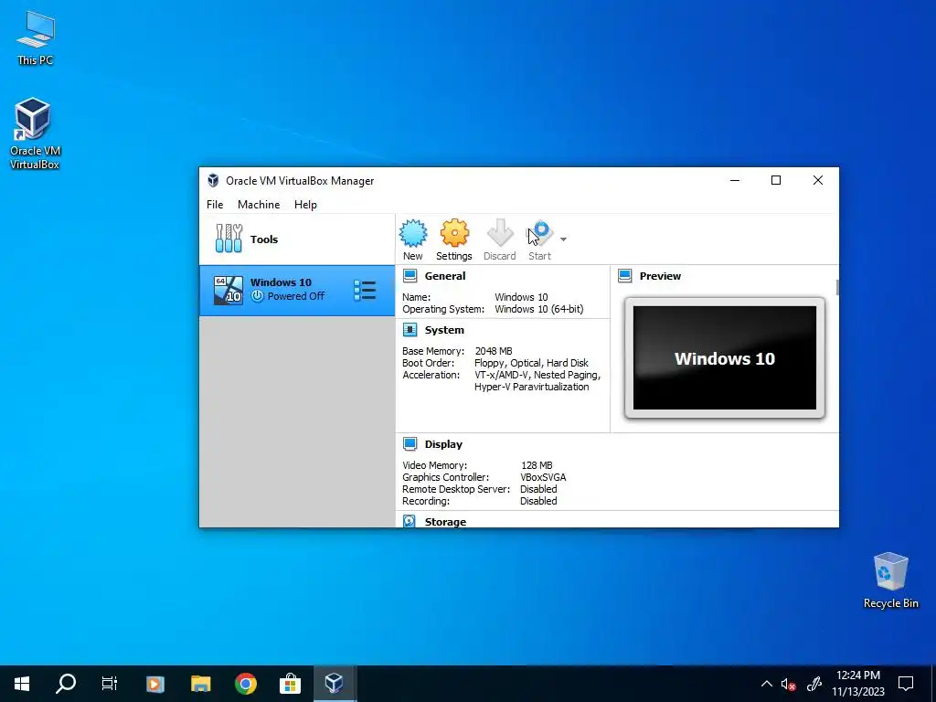The height and width of the screenshot is (702, 936).
Task: Click the Display section monitor icon
Action: 410,444
